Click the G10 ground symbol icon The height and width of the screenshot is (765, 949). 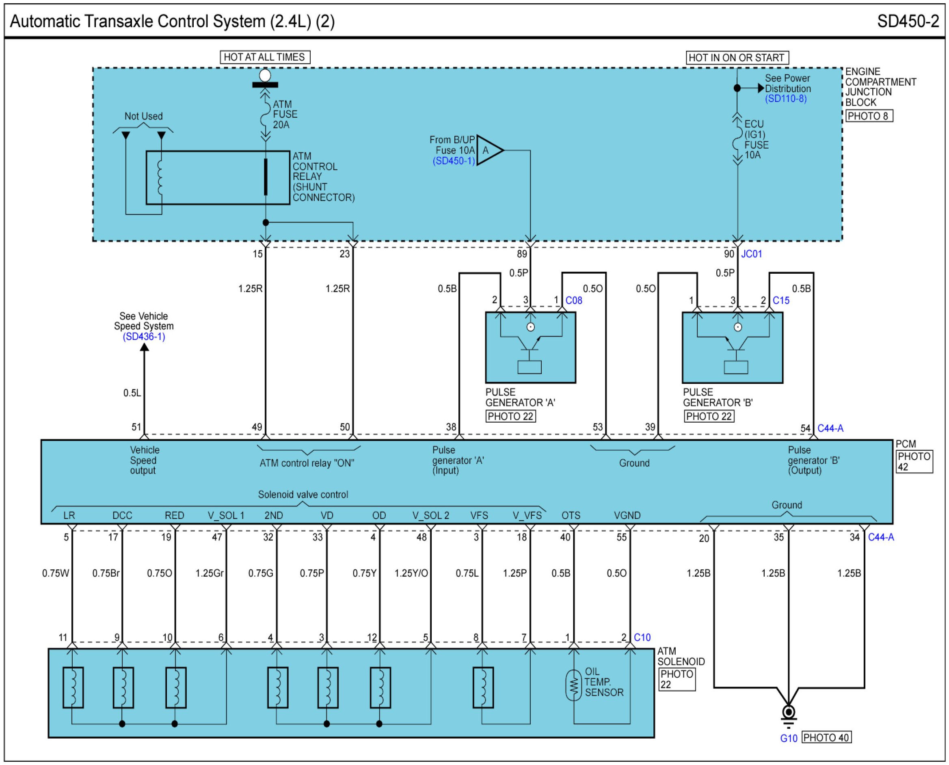(x=788, y=713)
